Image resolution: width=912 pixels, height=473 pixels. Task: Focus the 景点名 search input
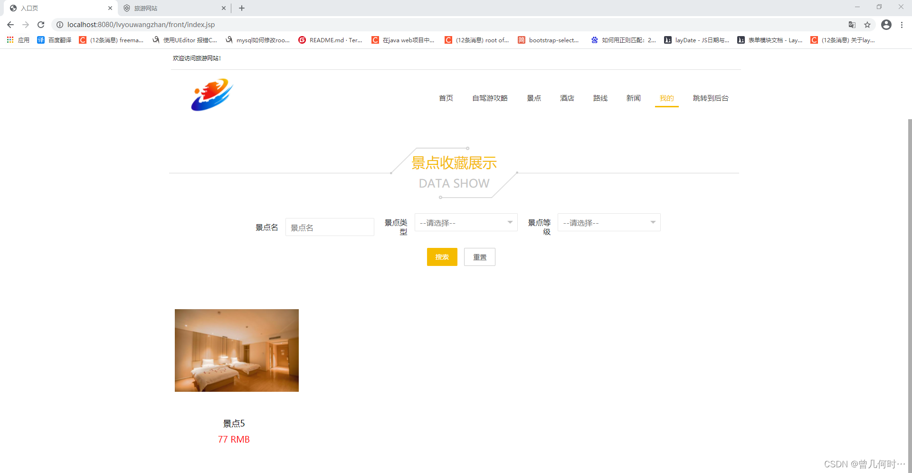click(x=330, y=227)
